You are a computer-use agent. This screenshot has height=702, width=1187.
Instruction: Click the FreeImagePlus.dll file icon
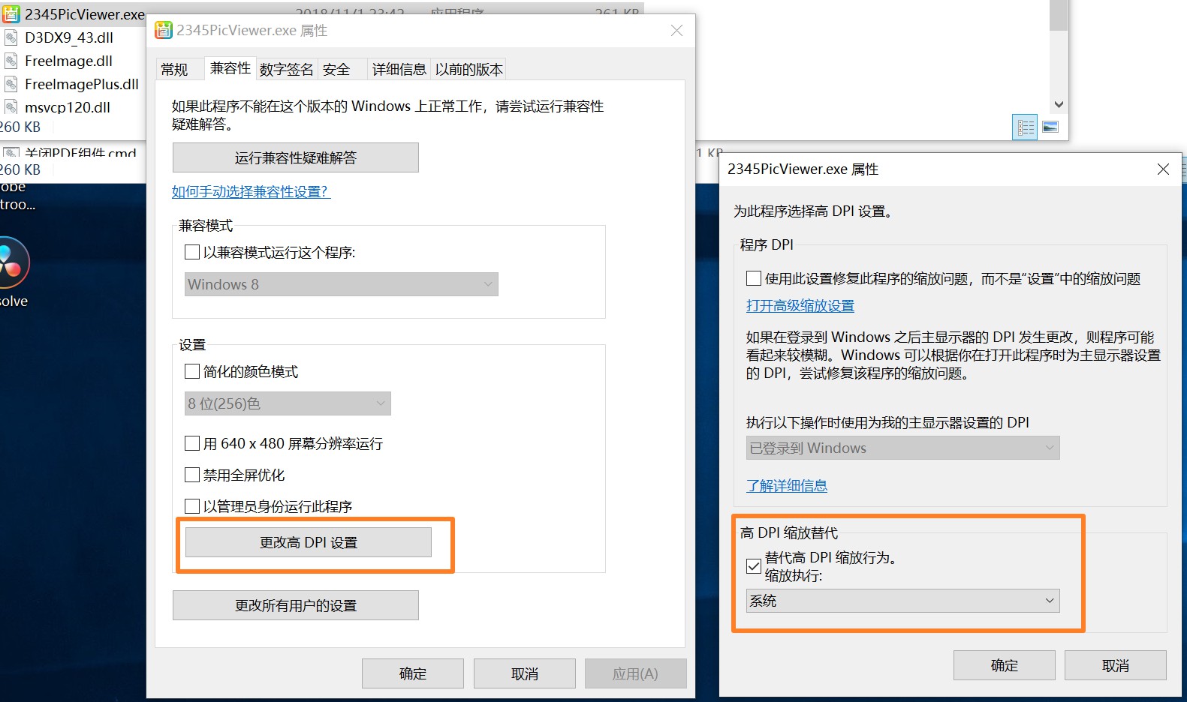tap(11, 84)
